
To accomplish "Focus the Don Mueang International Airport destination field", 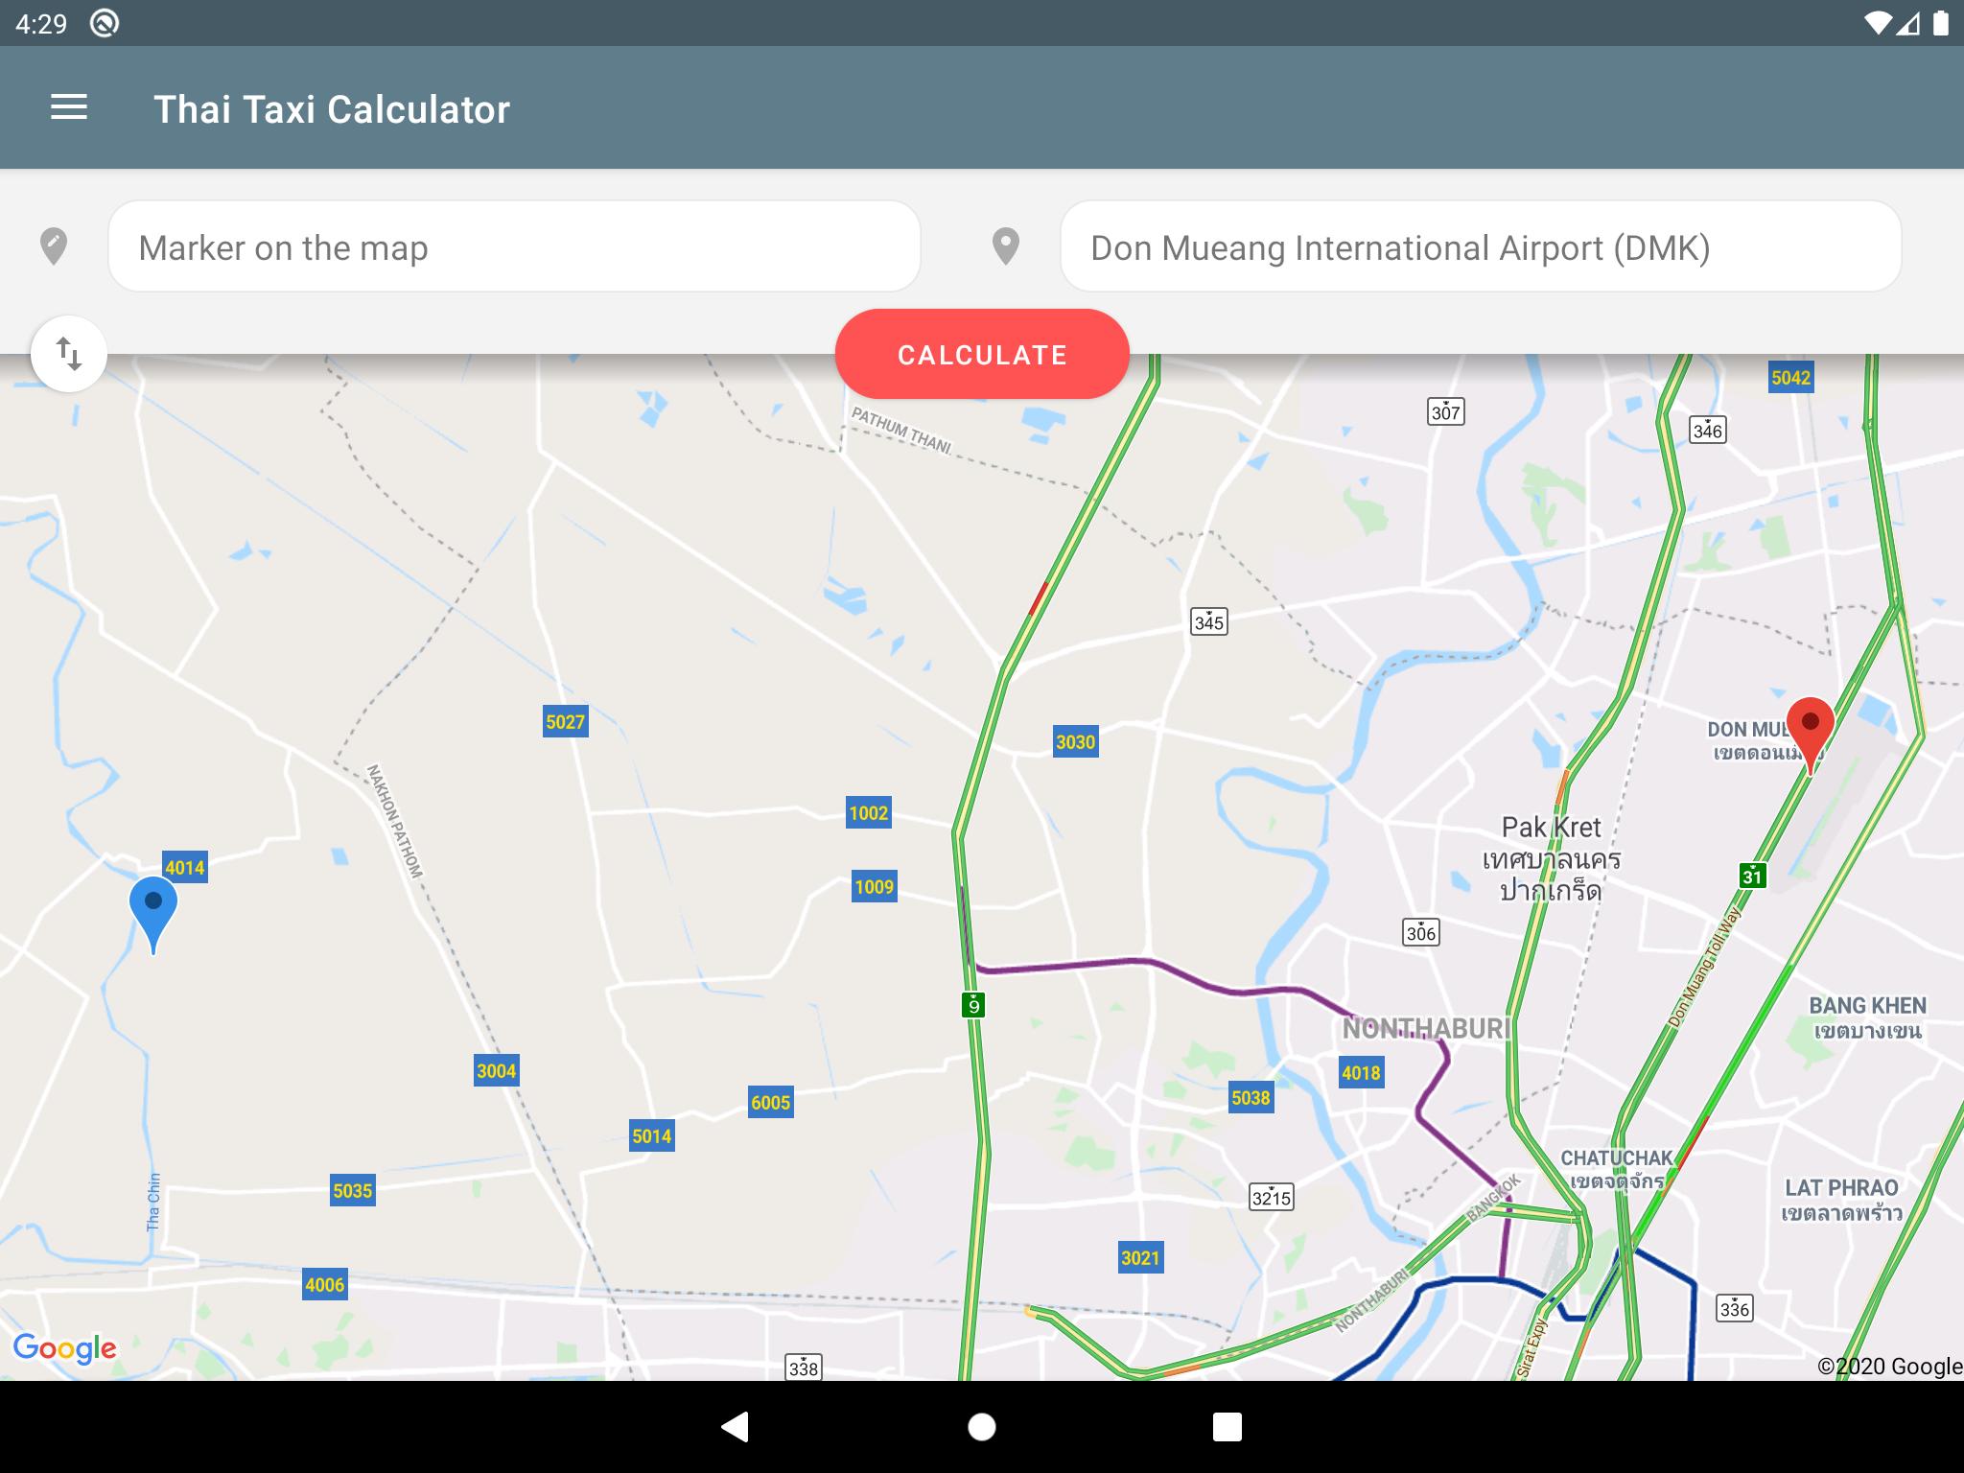I will tap(1481, 246).
